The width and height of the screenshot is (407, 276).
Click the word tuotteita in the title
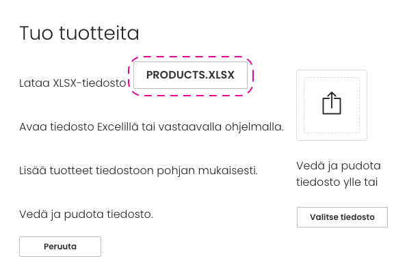click(99, 33)
